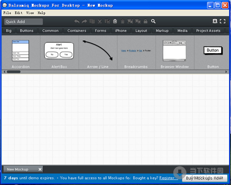Show the Forms category
The width and height of the screenshot is (231, 185).
tap(100, 31)
